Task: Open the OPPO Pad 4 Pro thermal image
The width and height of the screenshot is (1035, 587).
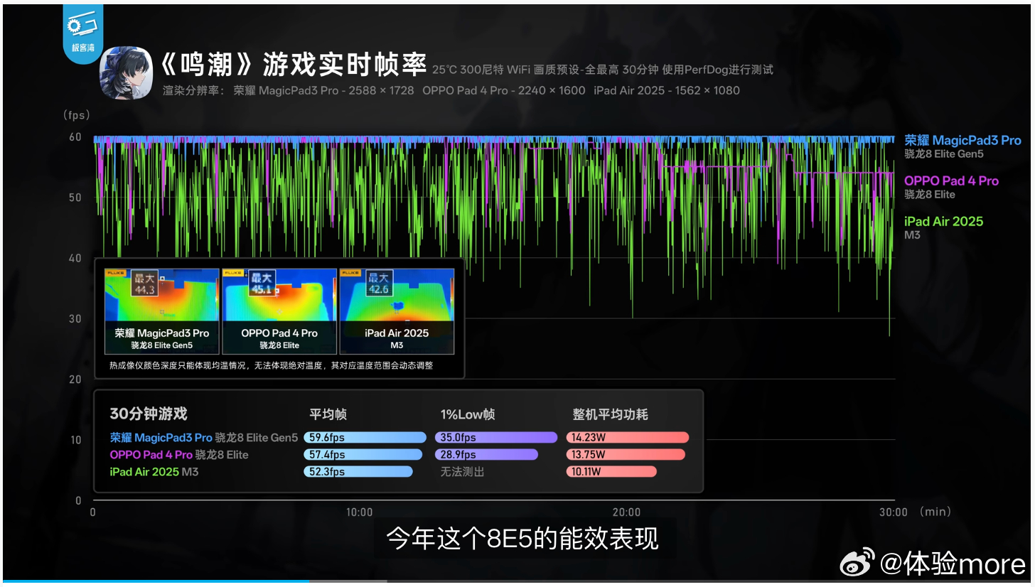Action: [279, 311]
